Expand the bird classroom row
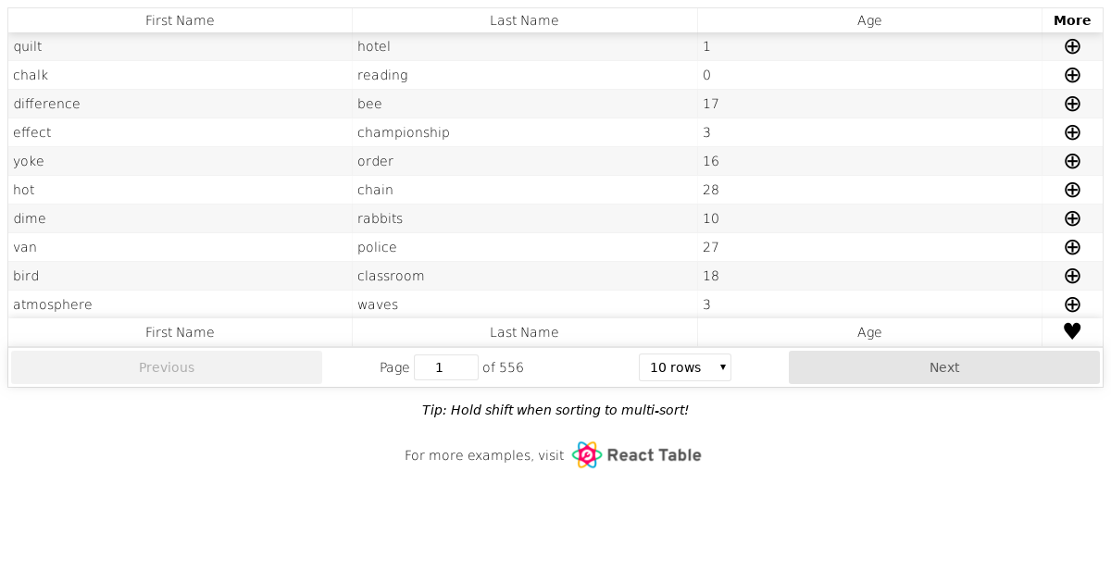 [x=1072, y=276]
